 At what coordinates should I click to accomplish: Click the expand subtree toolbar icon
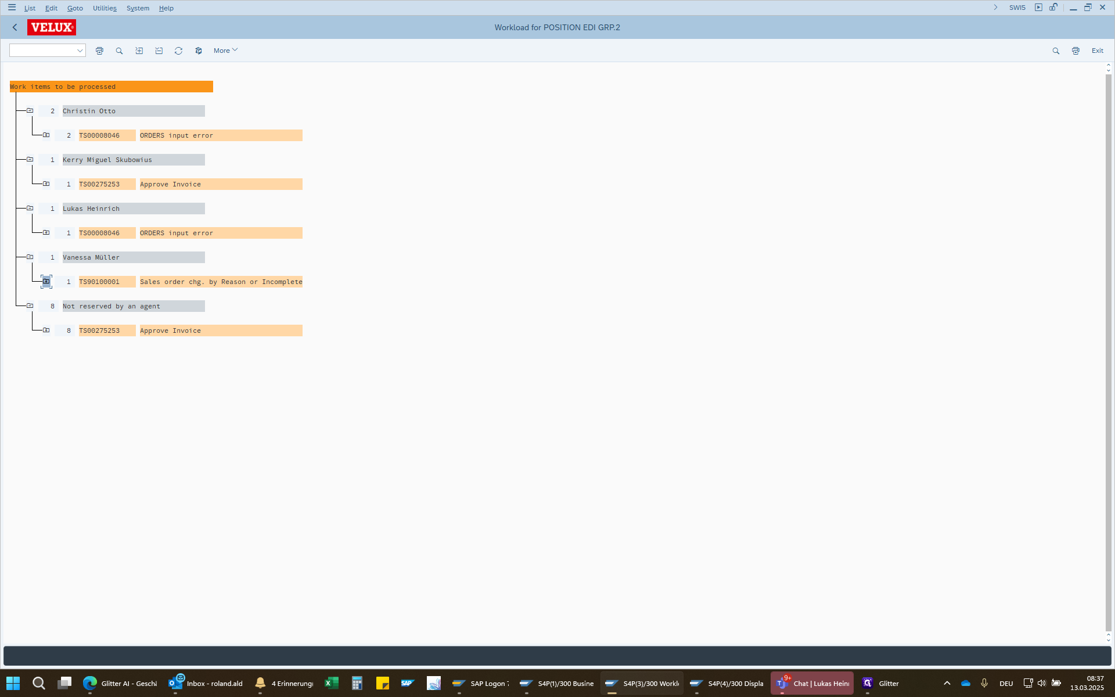[139, 51]
